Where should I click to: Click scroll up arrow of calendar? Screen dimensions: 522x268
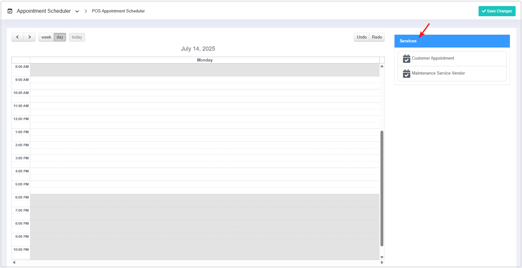pos(382,66)
